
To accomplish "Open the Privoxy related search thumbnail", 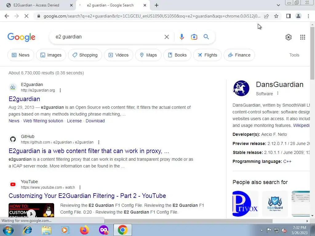I will tap(245, 204).
